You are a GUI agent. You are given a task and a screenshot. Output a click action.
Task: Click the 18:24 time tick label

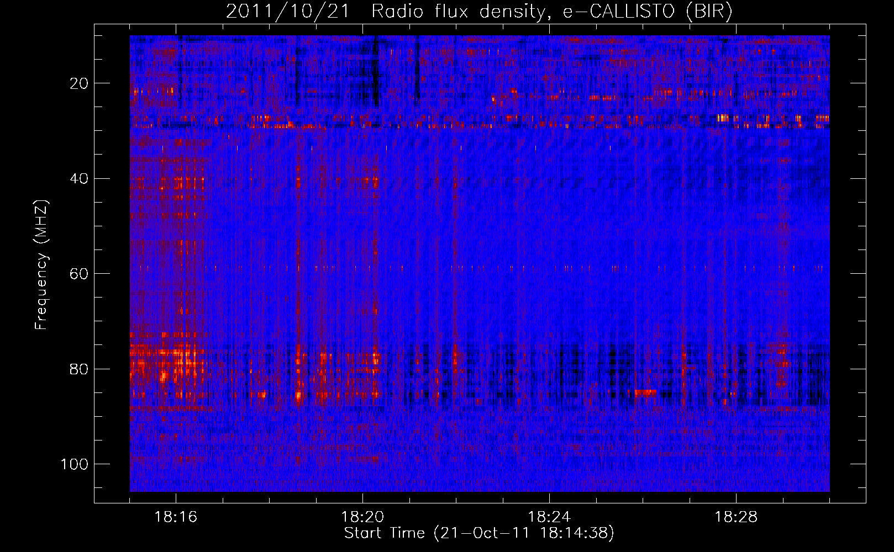click(550, 517)
